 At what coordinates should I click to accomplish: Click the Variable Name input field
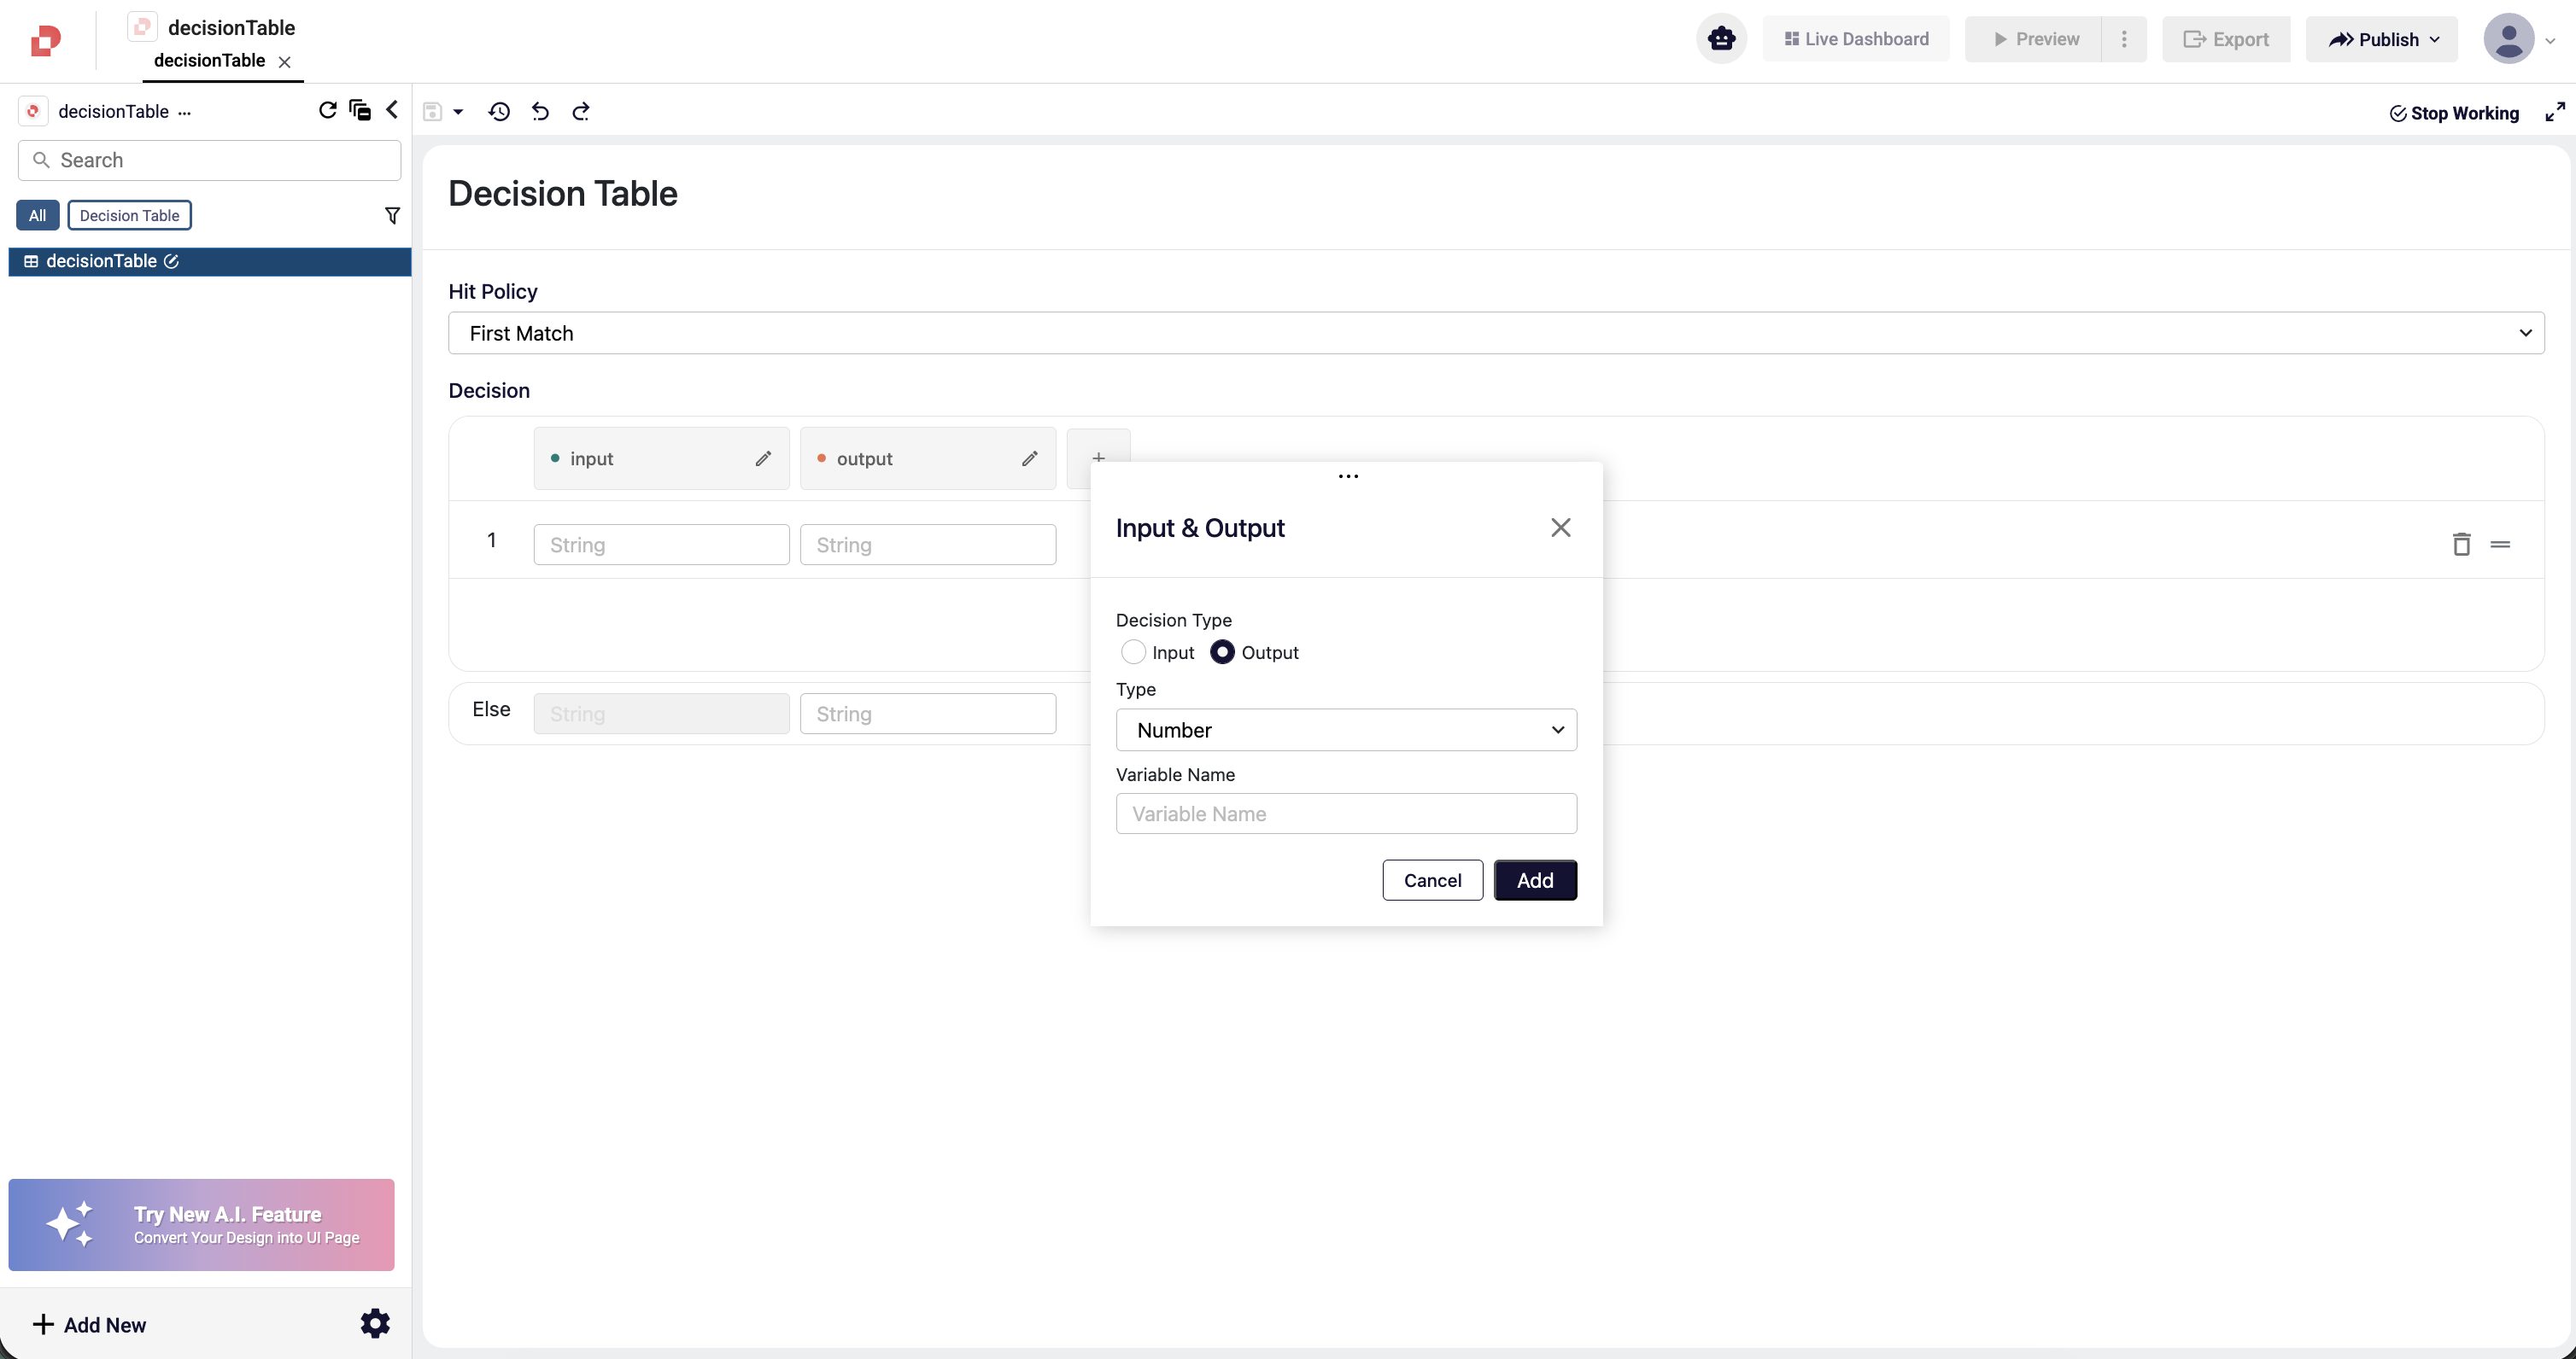(x=1346, y=814)
